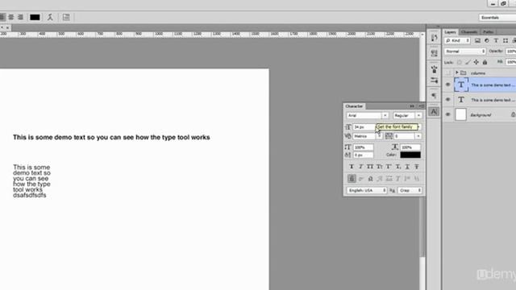Viewport: 516px width, 290px height.
Task: Open the Paragraph panel icon
Action: click(x=435, y=96)
